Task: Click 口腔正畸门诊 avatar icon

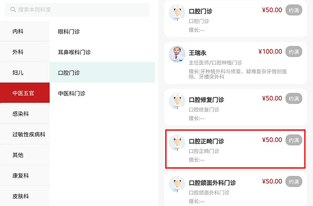Action: (177, 143)
